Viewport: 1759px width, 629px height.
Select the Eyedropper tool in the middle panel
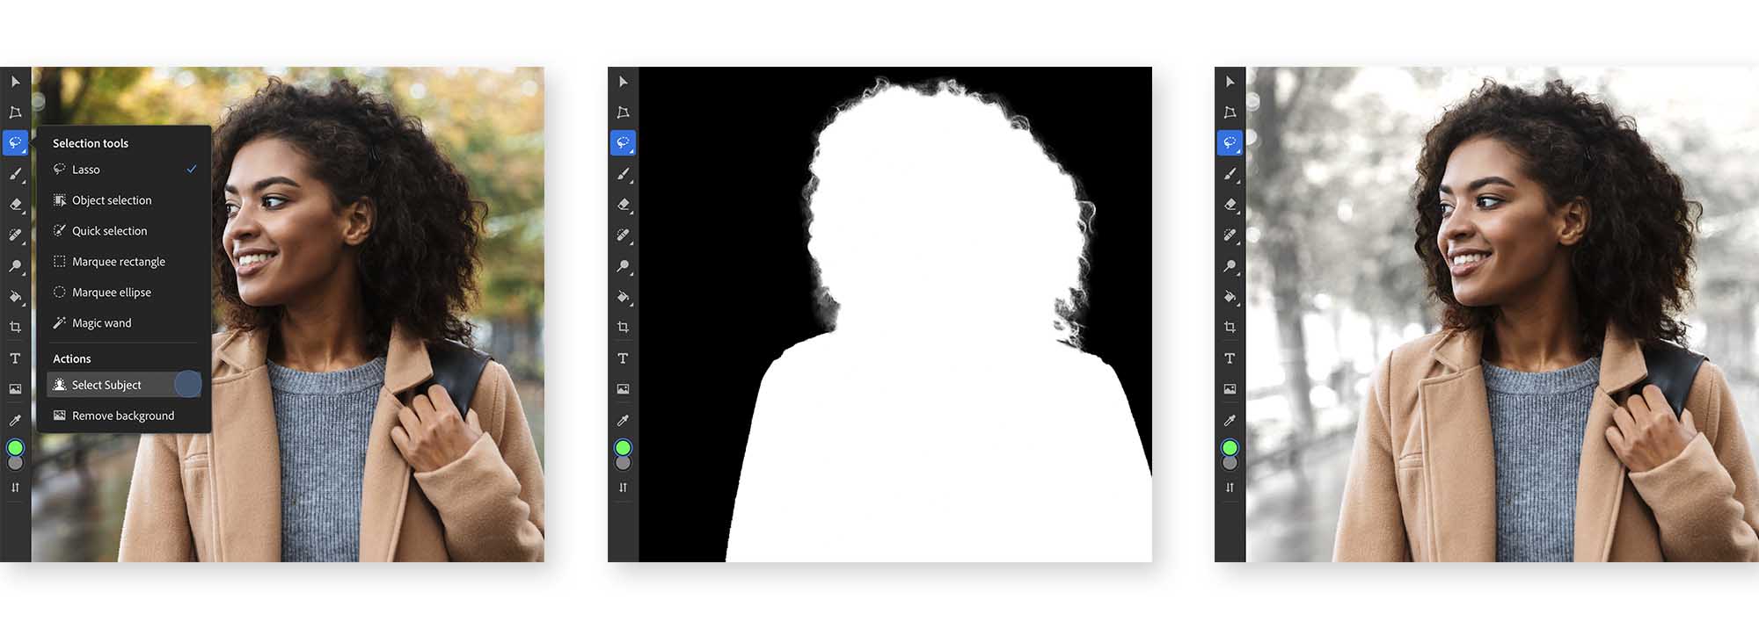pos(623,420)
